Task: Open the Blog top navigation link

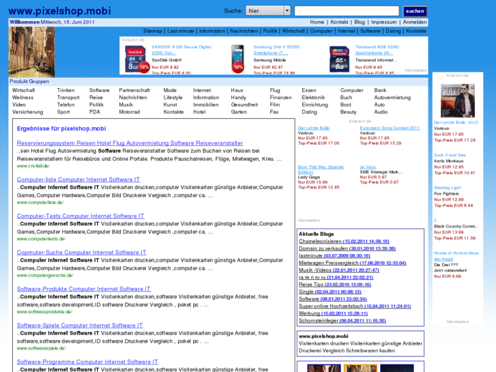Action: (x=360, y=22)
